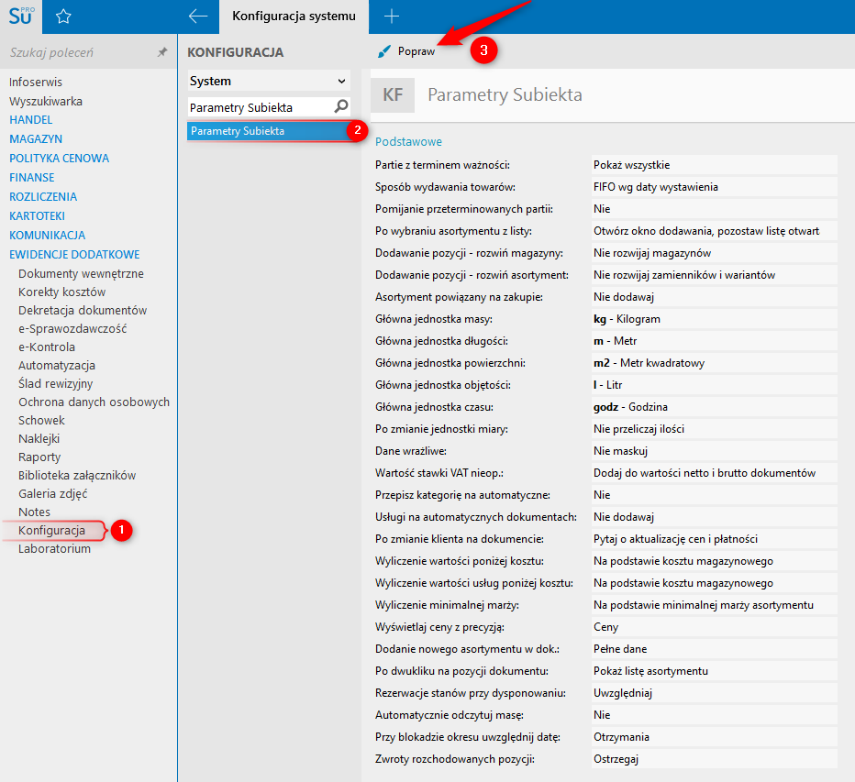Open Schowek
This screenshot has width=855, height=782.
pos(41,421)
